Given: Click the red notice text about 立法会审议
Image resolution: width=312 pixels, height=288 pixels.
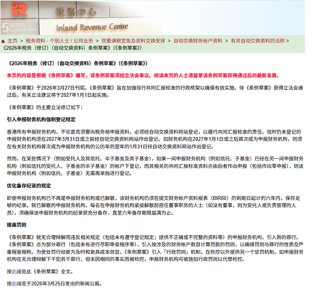Looking at the screenshot, I should click(x=142, y=76).
